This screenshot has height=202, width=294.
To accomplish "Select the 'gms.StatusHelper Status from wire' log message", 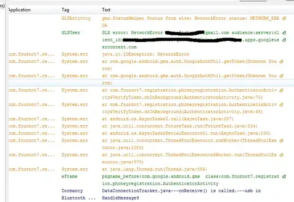I will coord(191,19).
